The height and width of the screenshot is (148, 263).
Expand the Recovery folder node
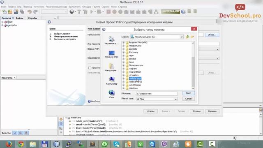[123, 52]
